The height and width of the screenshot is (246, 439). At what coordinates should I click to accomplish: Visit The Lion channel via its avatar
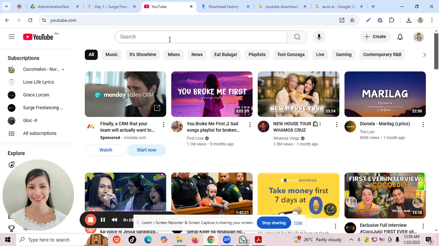click(x=350, y=126)
